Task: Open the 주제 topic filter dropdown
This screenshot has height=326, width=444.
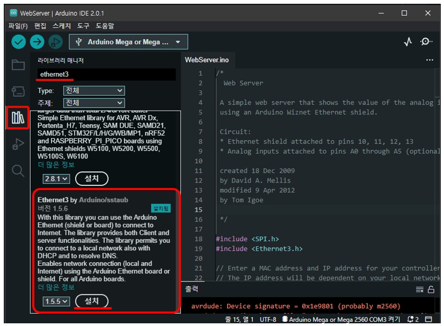Action: click(x=94, y=103)
